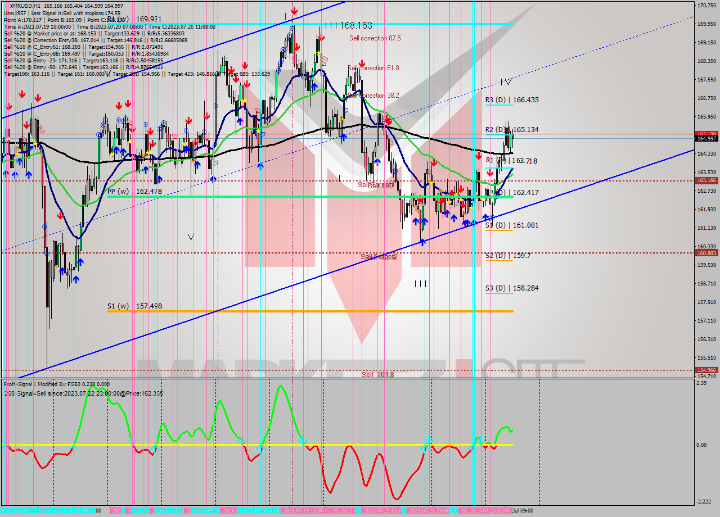This screenshot has width=720, height=517.
Task: Click the PP (w) 162.478 weekly pivot label
Action: click(x=134, y=192)
